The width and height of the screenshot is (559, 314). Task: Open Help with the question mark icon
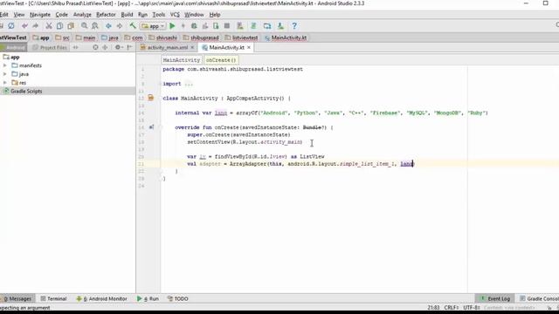[294, 26]
